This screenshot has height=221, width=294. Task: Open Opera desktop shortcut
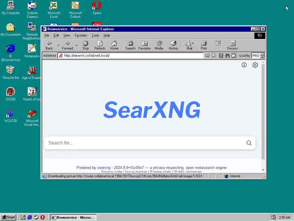click(97, 8)
